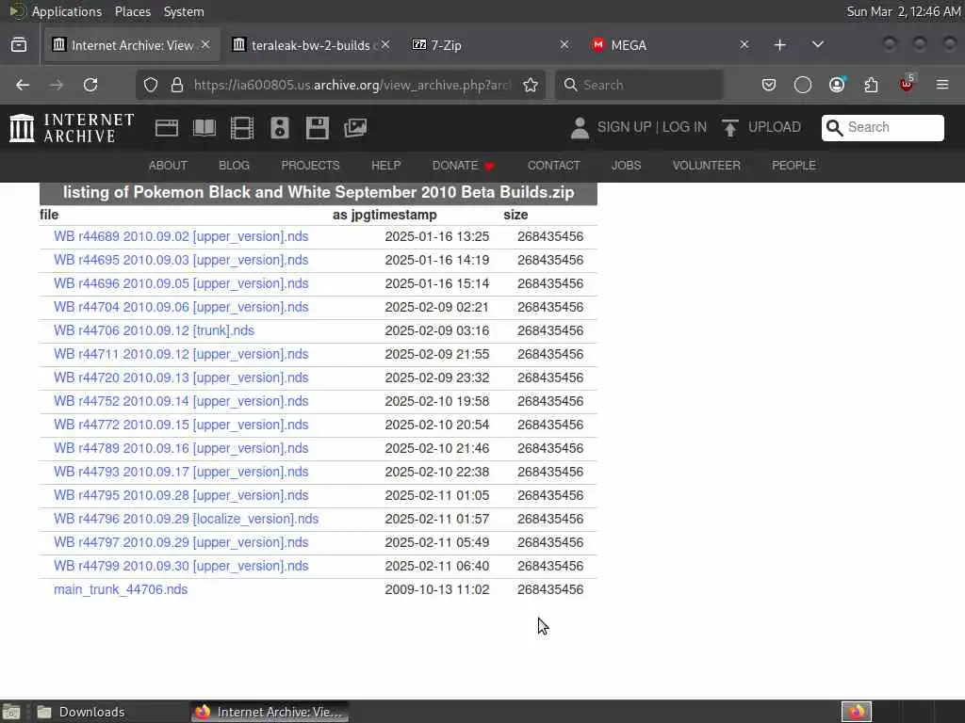Screen dimensions: 965x723
Task: Close the 7-Zip tab
Action: pyautogui.click(x=564, y=44)
